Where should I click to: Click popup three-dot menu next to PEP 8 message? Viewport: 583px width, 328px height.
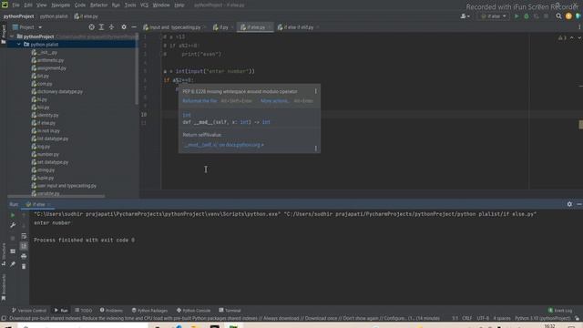pos(316,91)
